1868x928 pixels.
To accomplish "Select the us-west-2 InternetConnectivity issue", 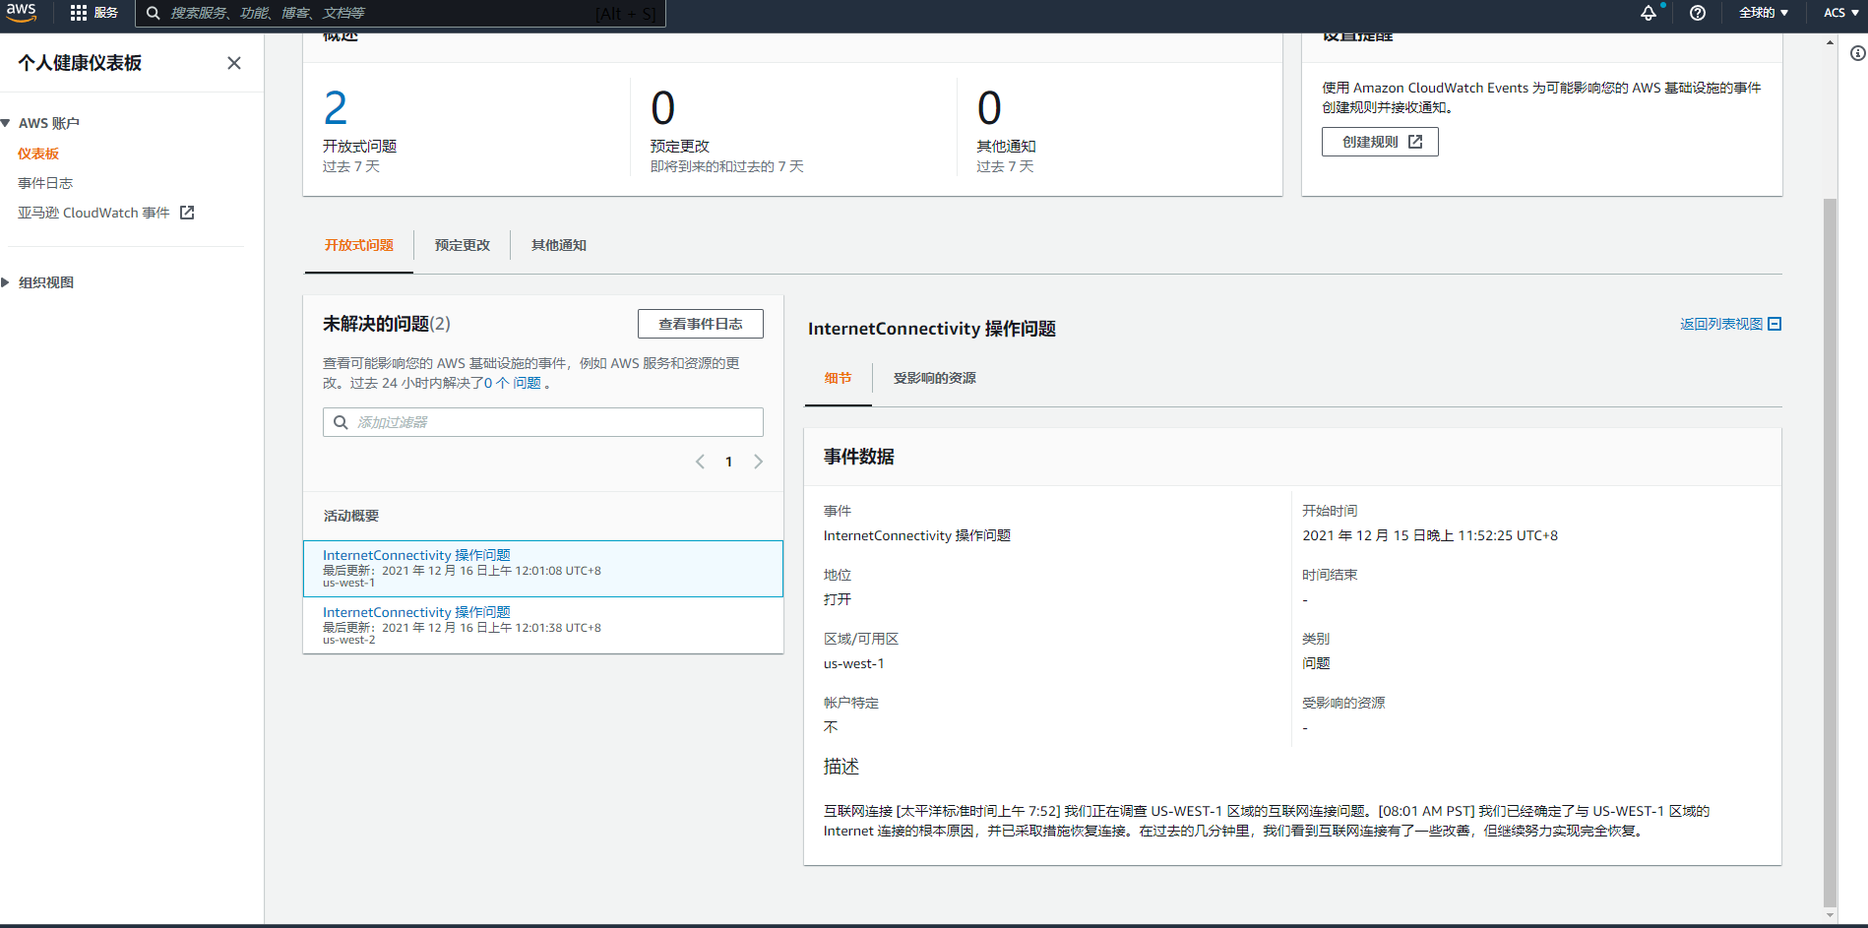I will [416, 612].
